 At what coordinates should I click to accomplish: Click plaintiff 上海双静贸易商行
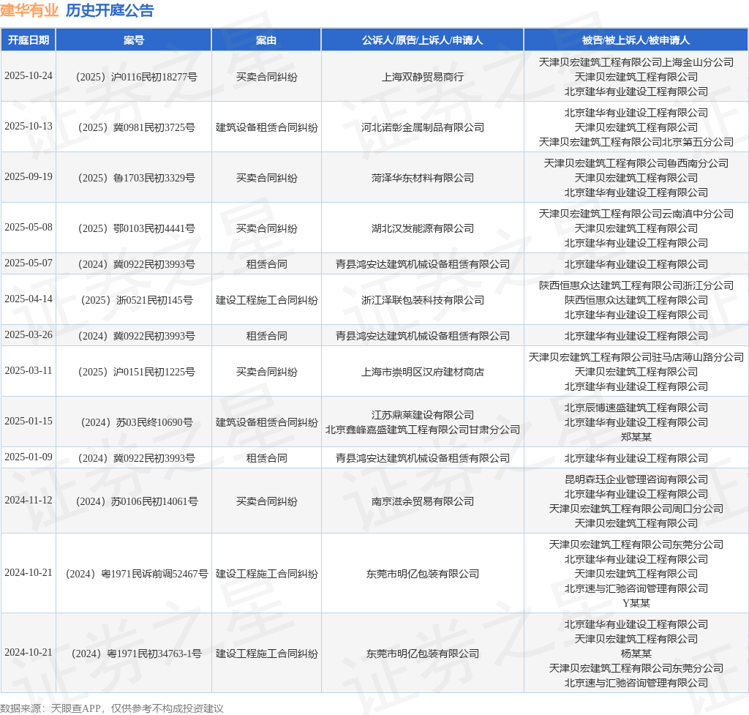[422, 77]
